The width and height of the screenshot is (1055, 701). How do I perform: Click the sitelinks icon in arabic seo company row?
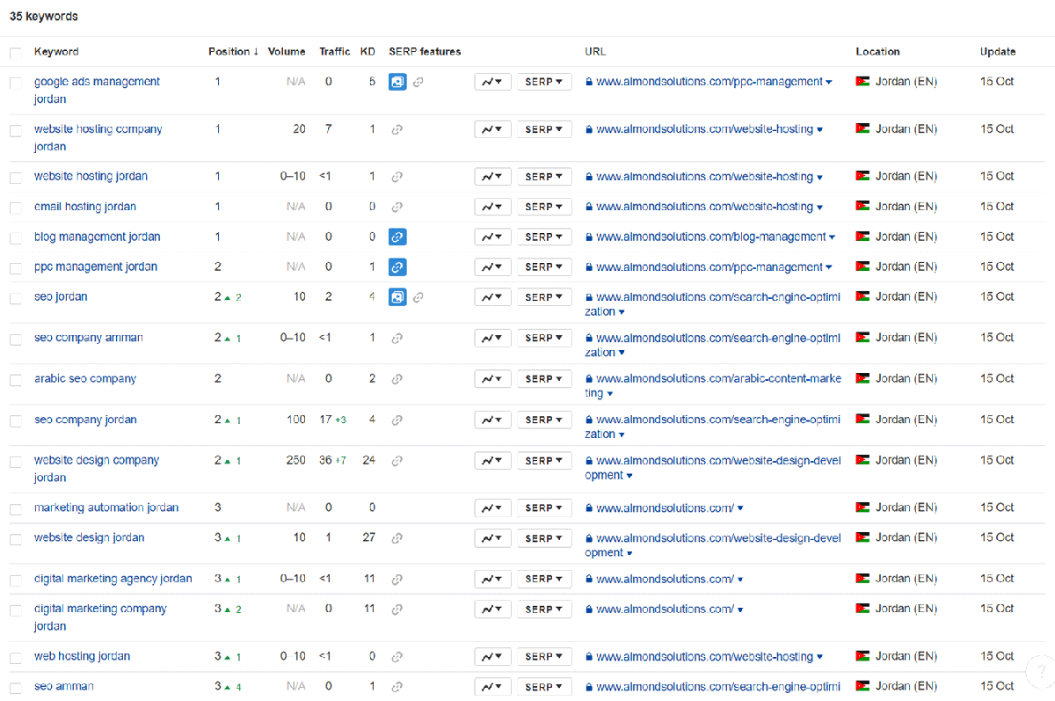[397, 379]
